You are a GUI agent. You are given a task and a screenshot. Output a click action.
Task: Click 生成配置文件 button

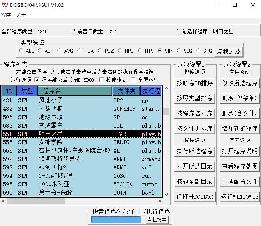[x=240, y=182]
